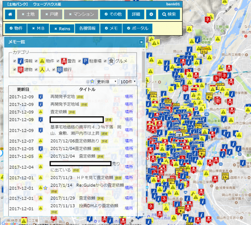Screen dimensions: 251x225
Task: Click 2017/11/13 投資DMより査定依頼 title
Action: (85, 206)
